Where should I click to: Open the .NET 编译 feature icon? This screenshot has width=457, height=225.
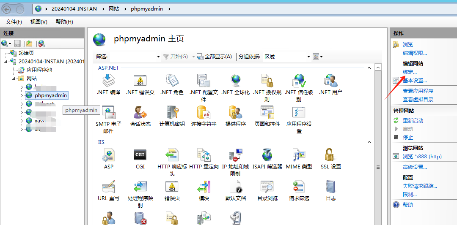(108, 81)
